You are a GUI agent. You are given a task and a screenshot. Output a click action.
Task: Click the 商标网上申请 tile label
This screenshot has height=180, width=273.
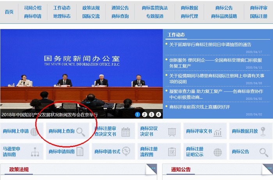[x=16, y=131]
